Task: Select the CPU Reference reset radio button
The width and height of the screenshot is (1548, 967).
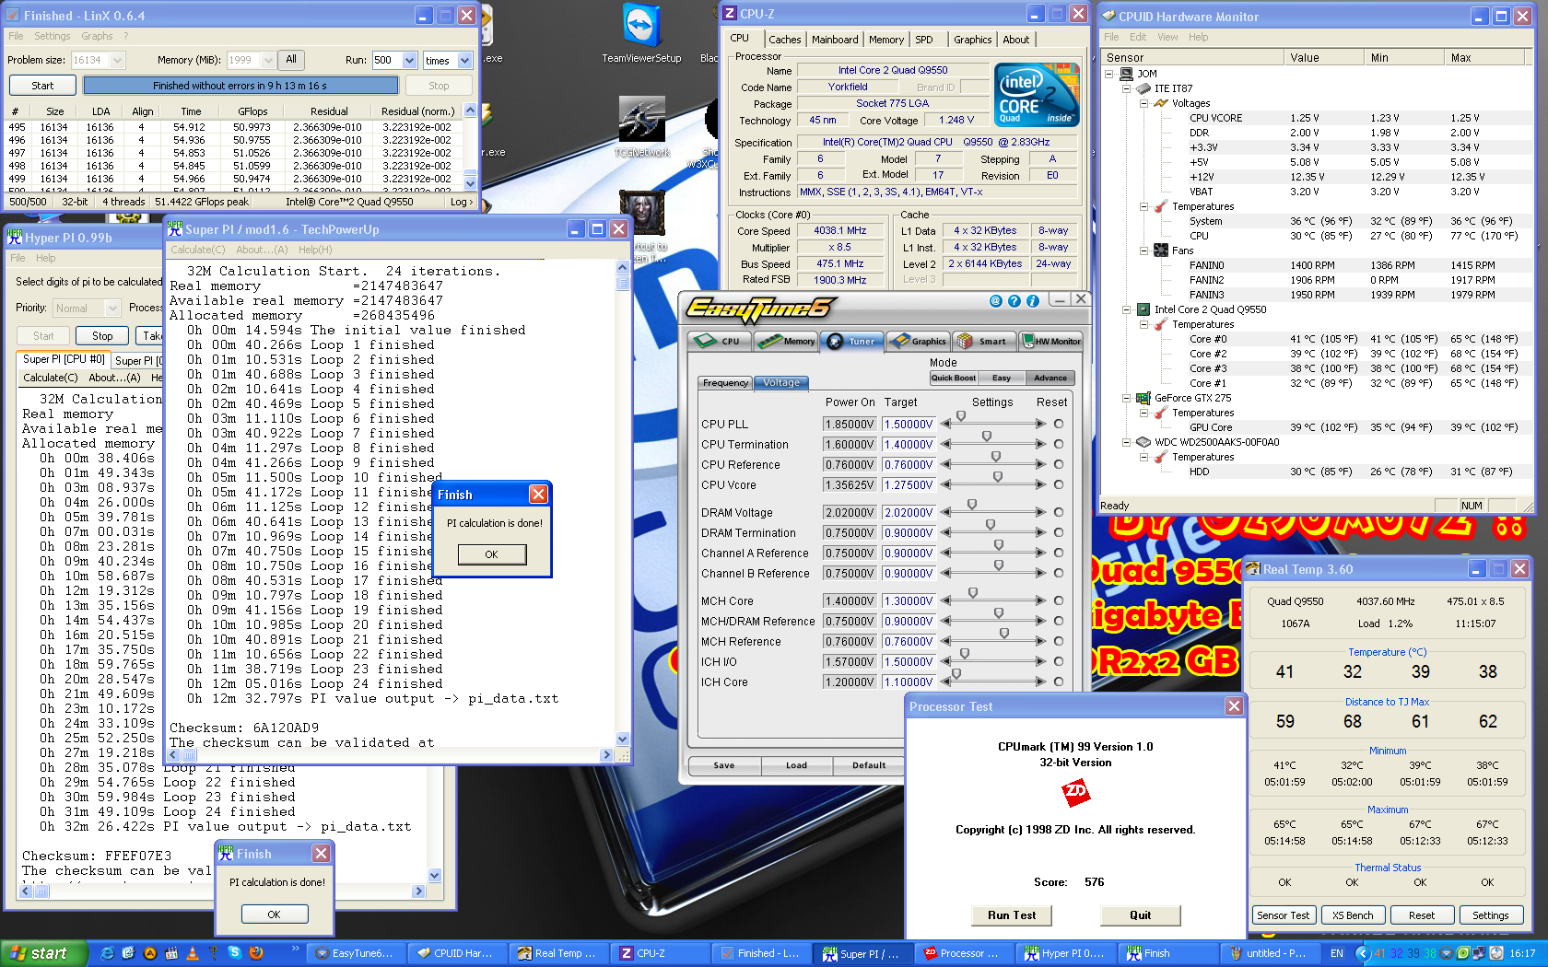Action: 1059,464
